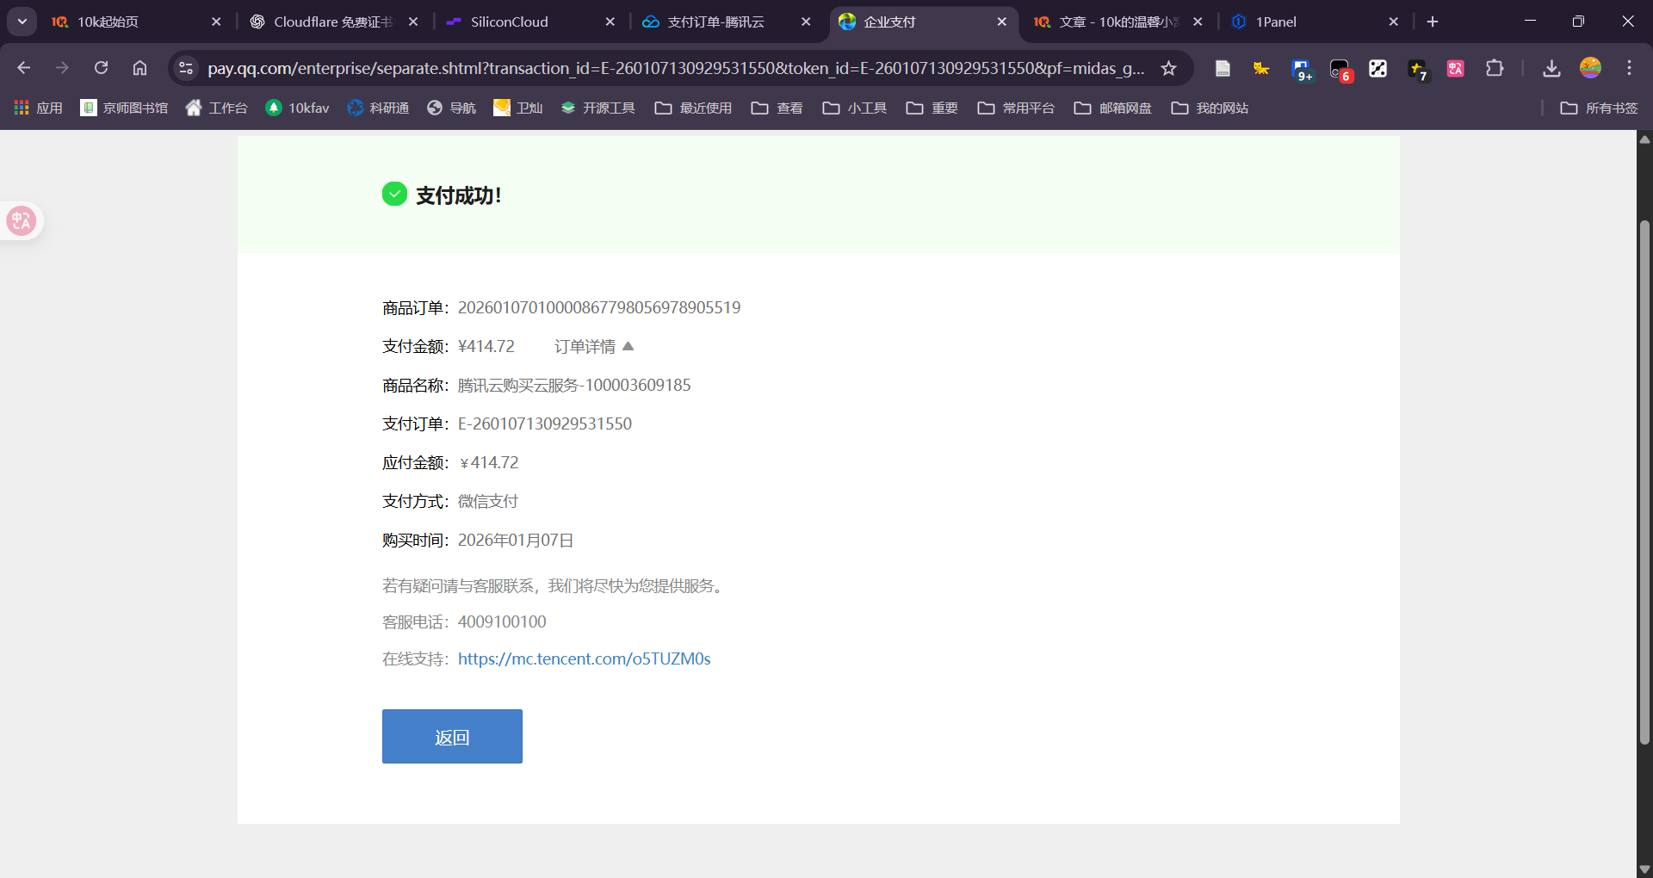Click the reload page icon
The width and height of the screenshot is (1653, 878).
[101, 68]
